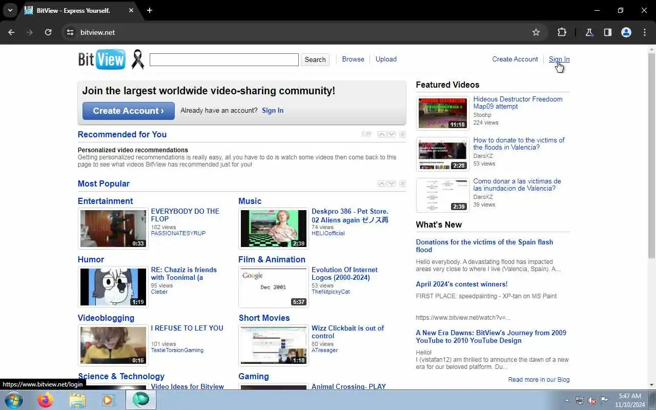The image size is (656, 410).
Task: Reload the page with the refresh icon
Action: [x=48, y=32]
